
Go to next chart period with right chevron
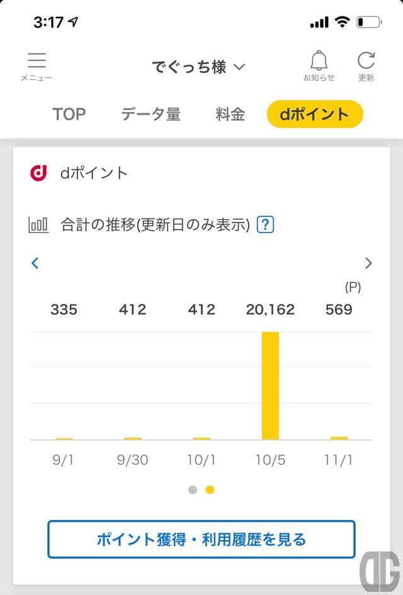click(368, 263)
